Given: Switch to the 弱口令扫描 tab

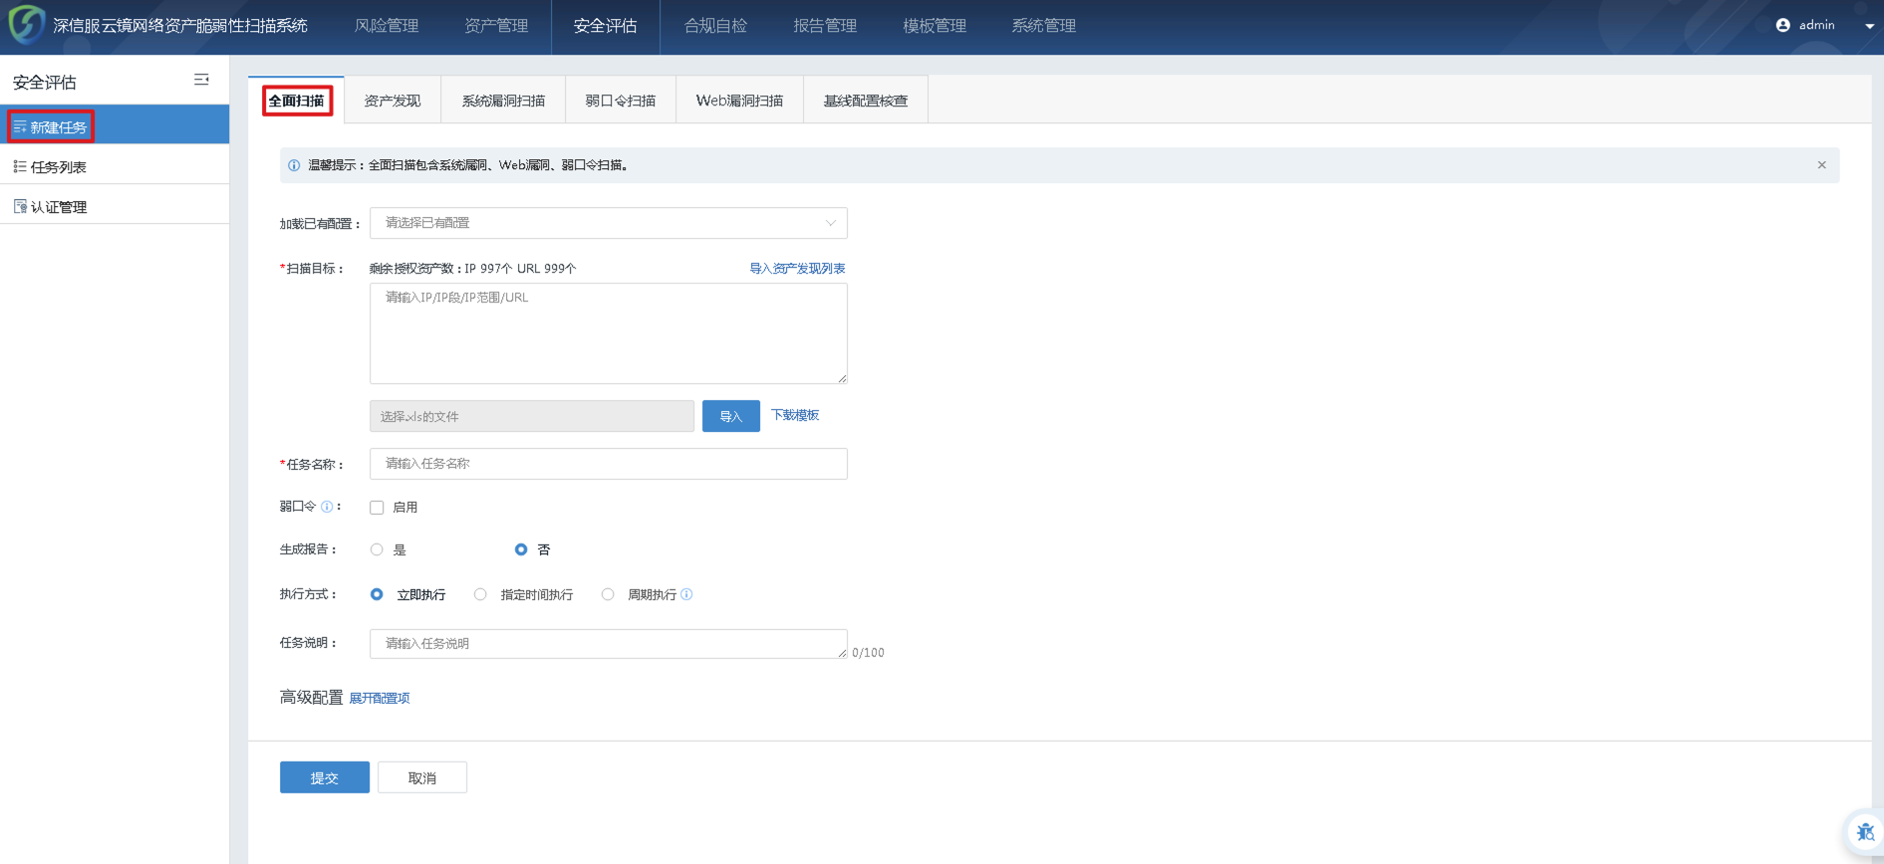Looking at the screenshot, I should click(x=621, y=101).
